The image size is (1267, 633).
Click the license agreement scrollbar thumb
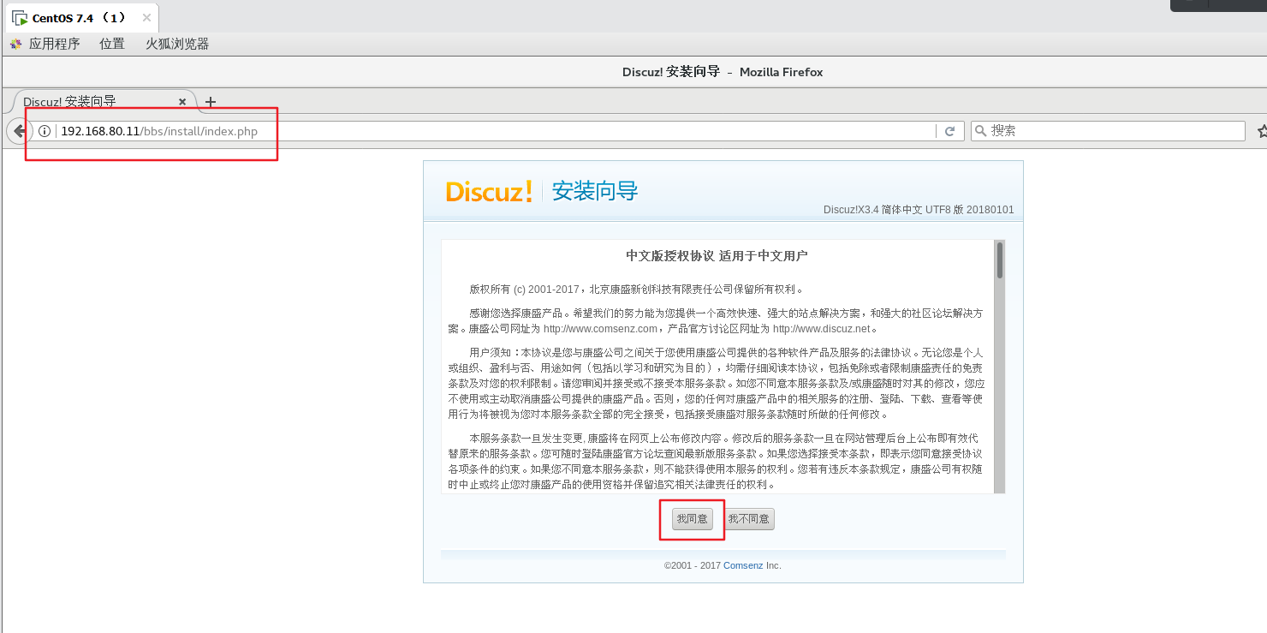click(x=999, y=260)
